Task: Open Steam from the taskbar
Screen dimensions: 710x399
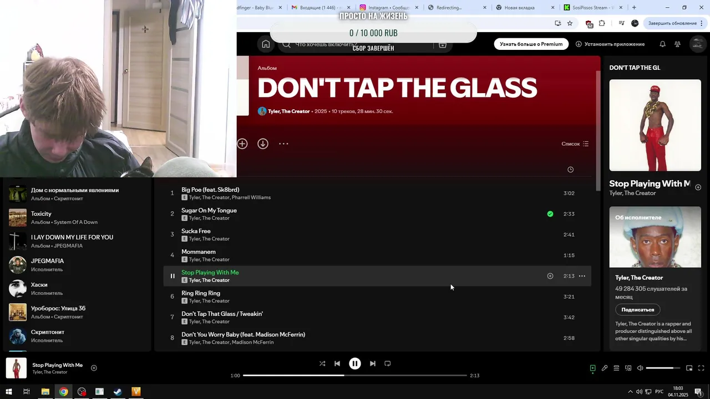Action: coord(118,392)
